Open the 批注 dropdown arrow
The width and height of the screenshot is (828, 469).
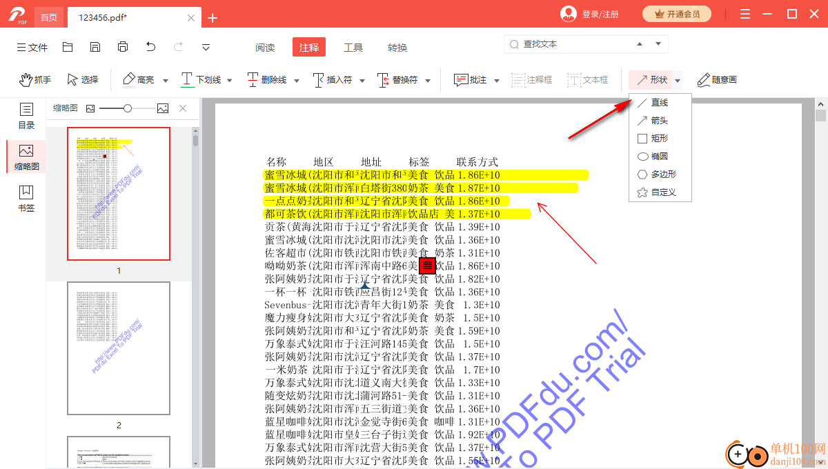(496, 81)
